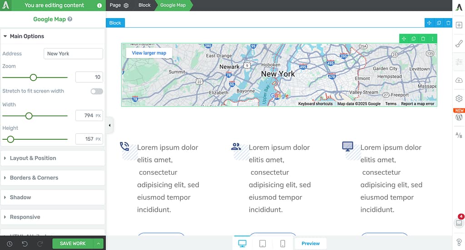Redo the last change
This screenshot has height=250, width=465.
click(x=40, y=244)
